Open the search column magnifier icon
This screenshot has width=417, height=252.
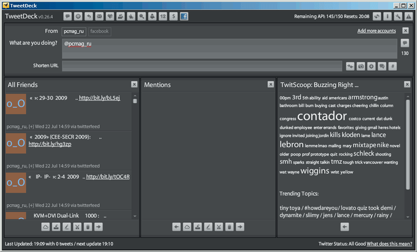(x=142, y=16)
